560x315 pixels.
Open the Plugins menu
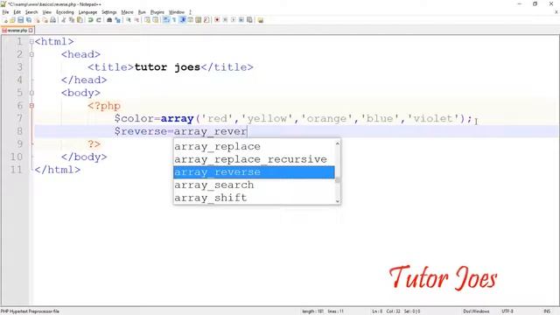point(157,12)
